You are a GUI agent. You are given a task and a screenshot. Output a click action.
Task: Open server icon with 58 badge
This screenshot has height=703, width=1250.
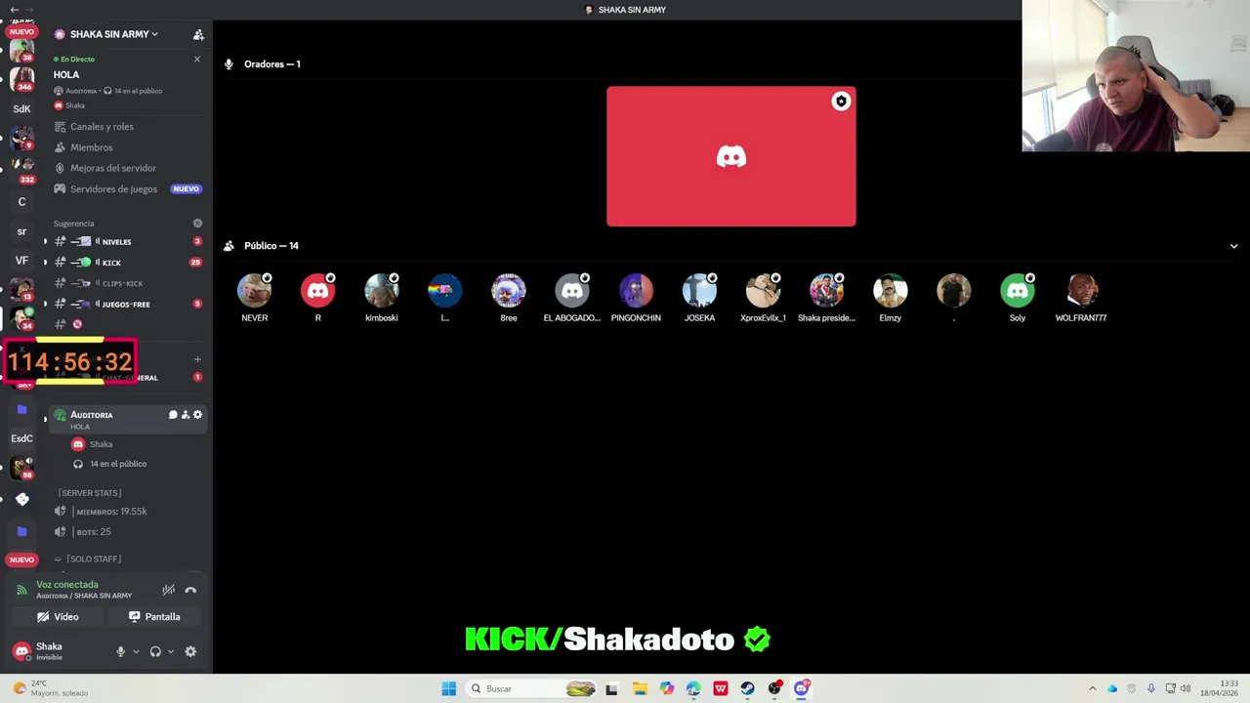[x=21, y=468]
